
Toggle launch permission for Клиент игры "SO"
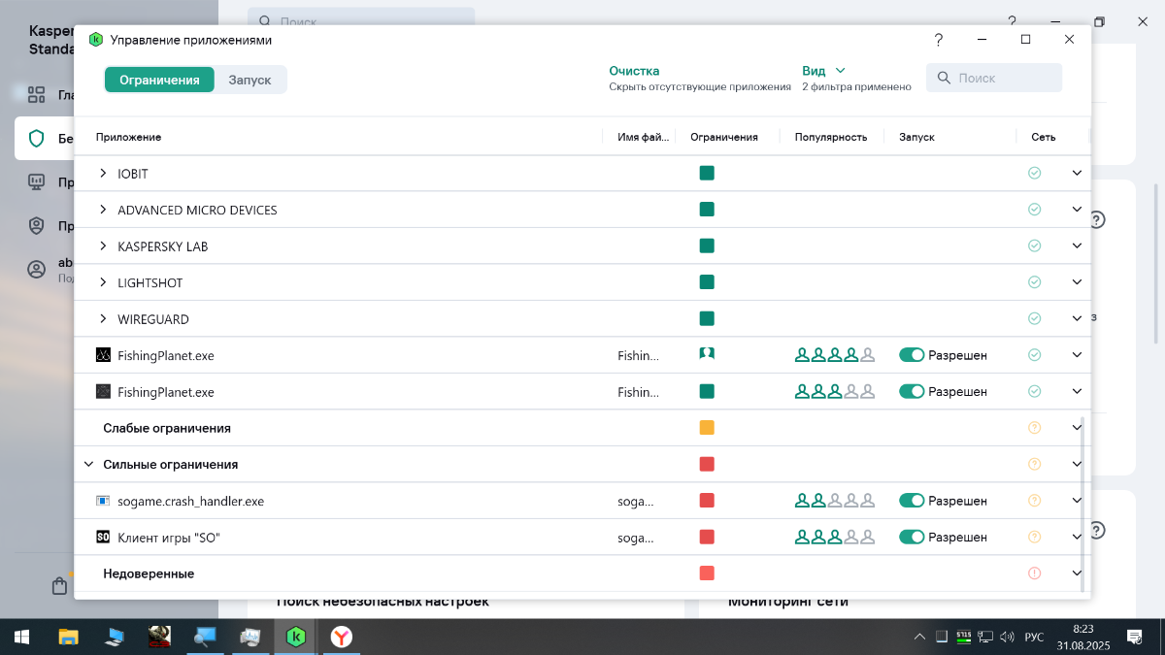coord(912,537)
